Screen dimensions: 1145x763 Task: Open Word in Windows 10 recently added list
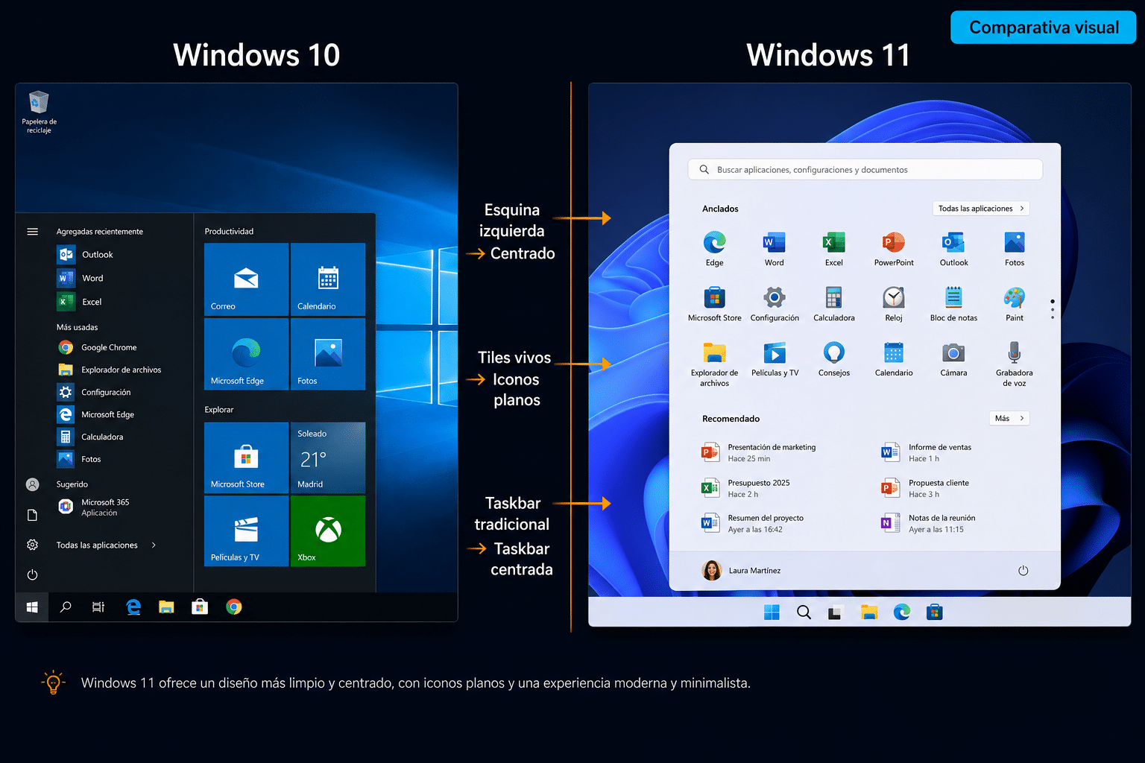(81, 279)
